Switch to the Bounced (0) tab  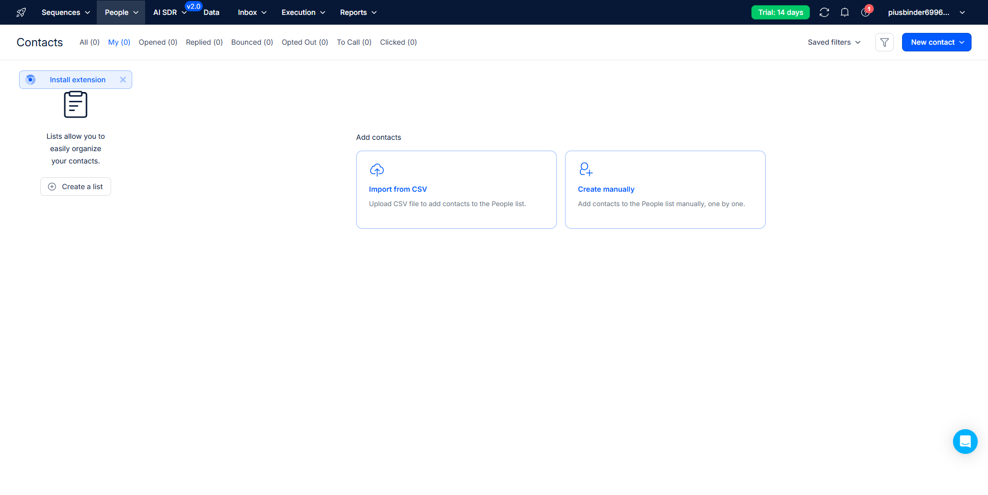click(252, 42)
